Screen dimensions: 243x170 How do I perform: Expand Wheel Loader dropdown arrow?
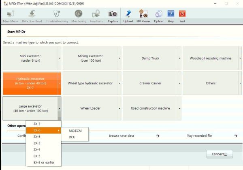pos(119,108)
